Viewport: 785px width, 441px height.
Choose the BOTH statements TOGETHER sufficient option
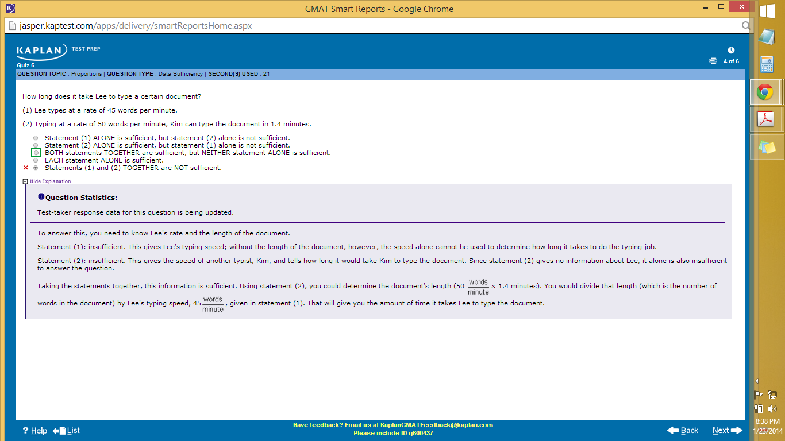click(36, 153)
